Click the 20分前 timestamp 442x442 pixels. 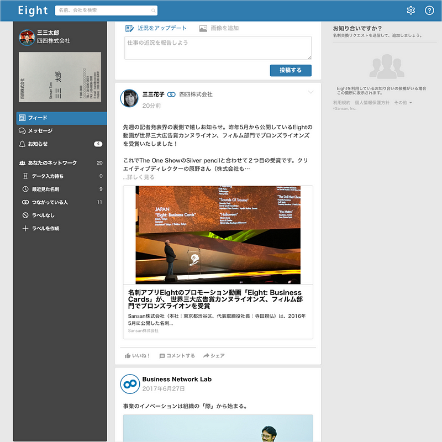(x=151, y=106)
